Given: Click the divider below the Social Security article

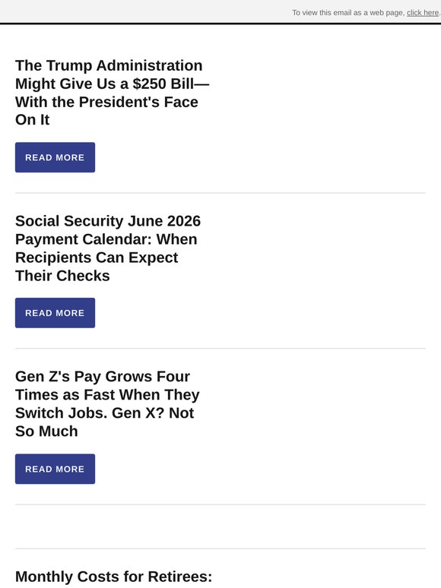Looking at the screenshot, I should [x=220, y=349].
